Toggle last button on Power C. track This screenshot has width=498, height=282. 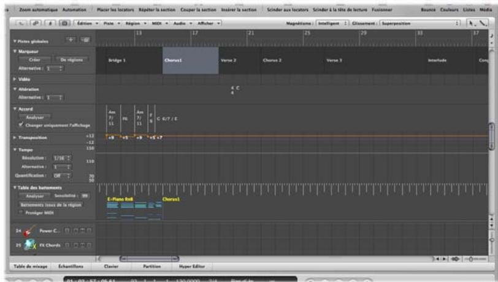click(90, 231)
